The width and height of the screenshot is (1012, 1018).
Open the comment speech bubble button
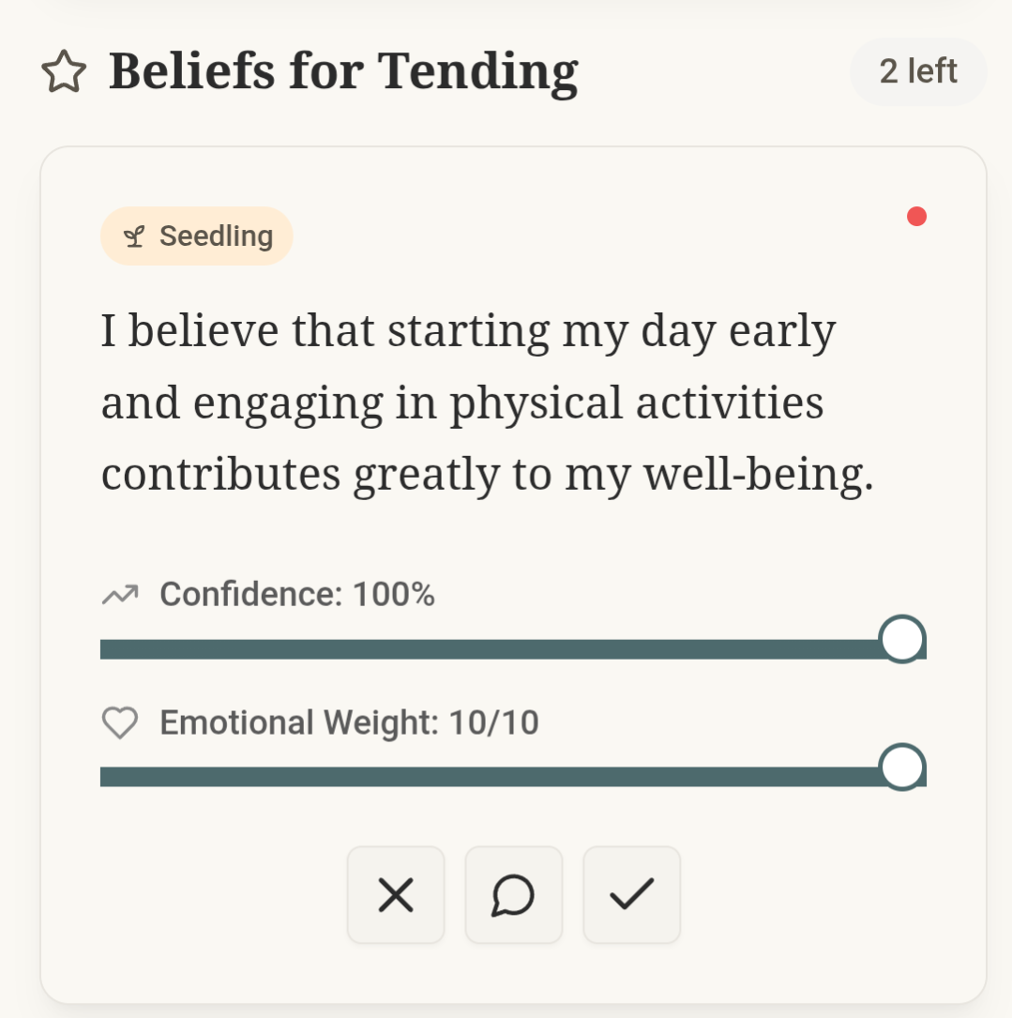point(513,895)
